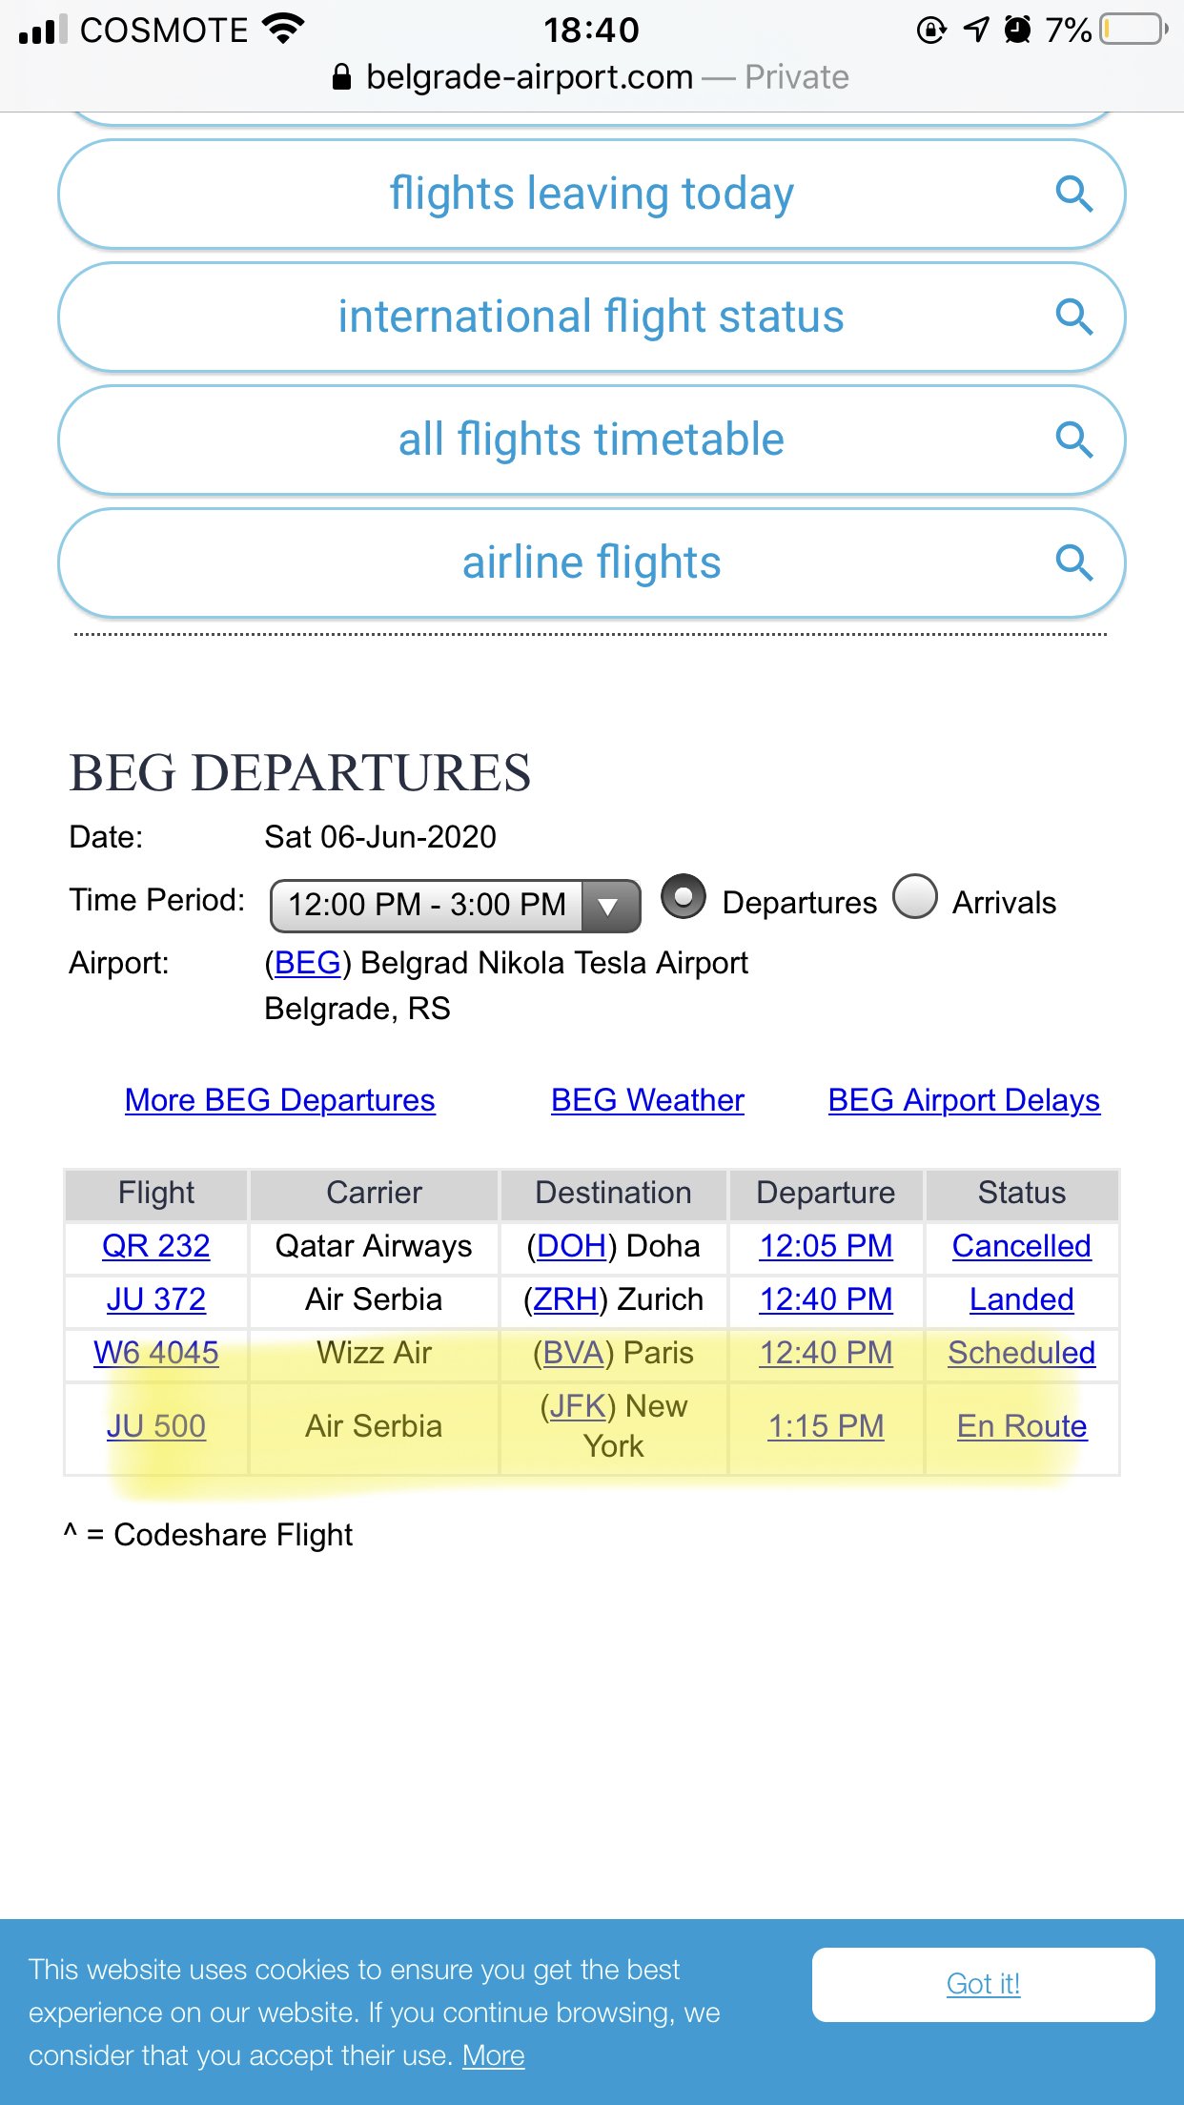
Task: Tap search icon beside flights leaving today
Action: pyautogui.click(x=1073, y=194)
